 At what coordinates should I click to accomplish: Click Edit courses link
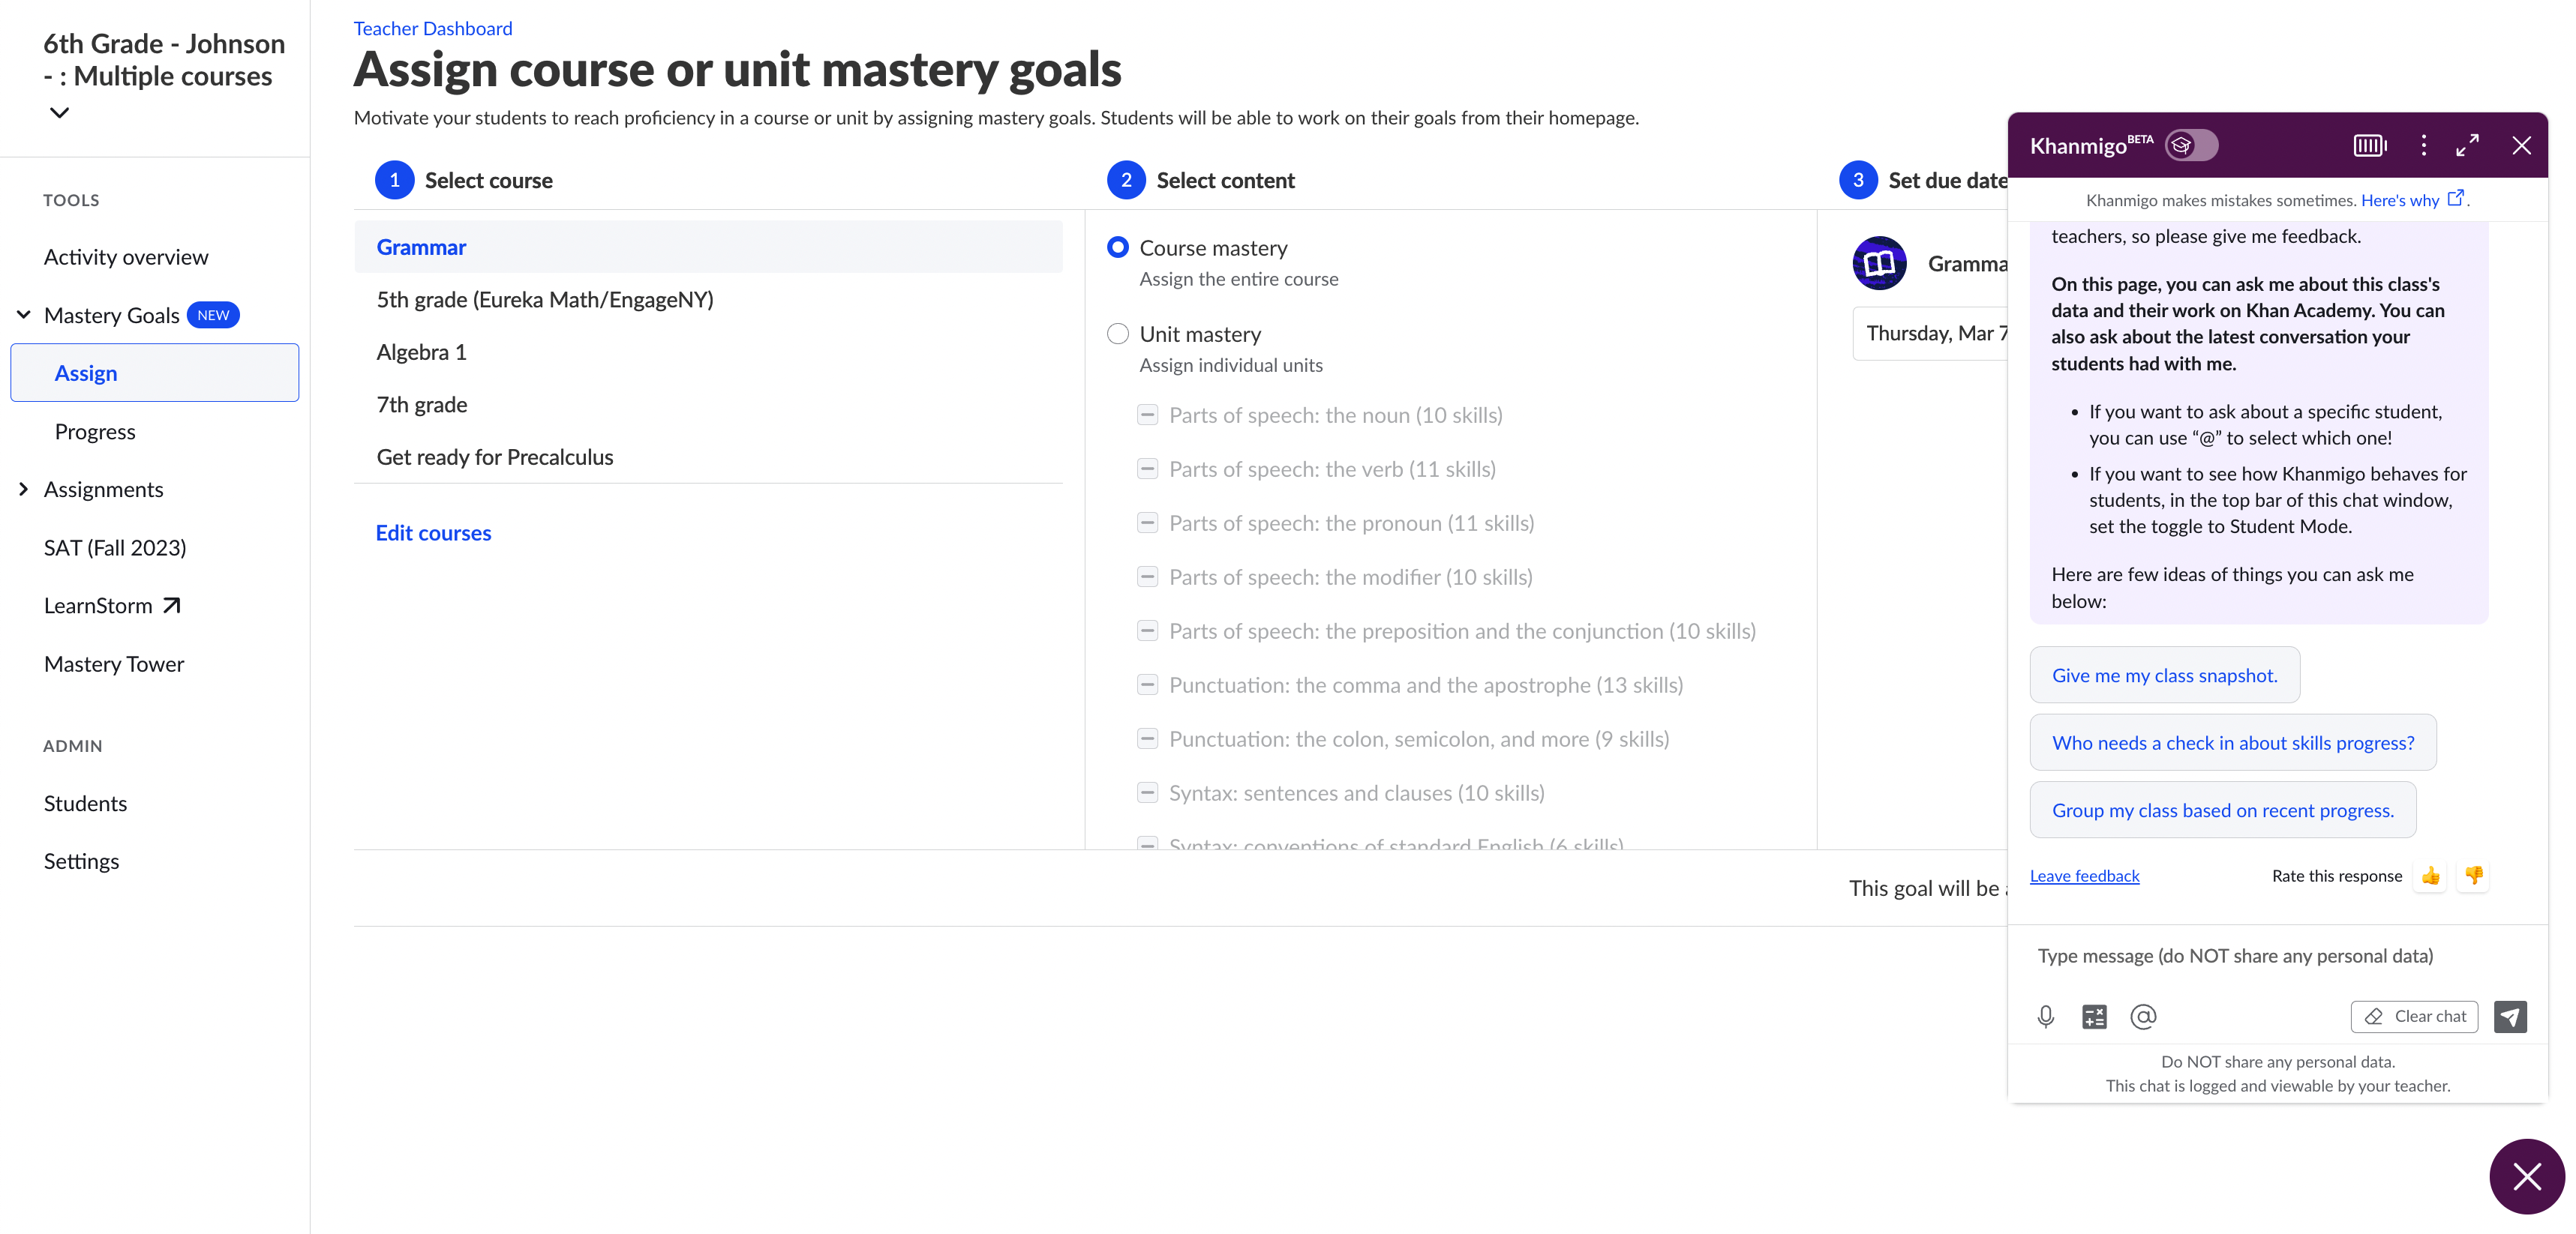(x=433, y=532)
